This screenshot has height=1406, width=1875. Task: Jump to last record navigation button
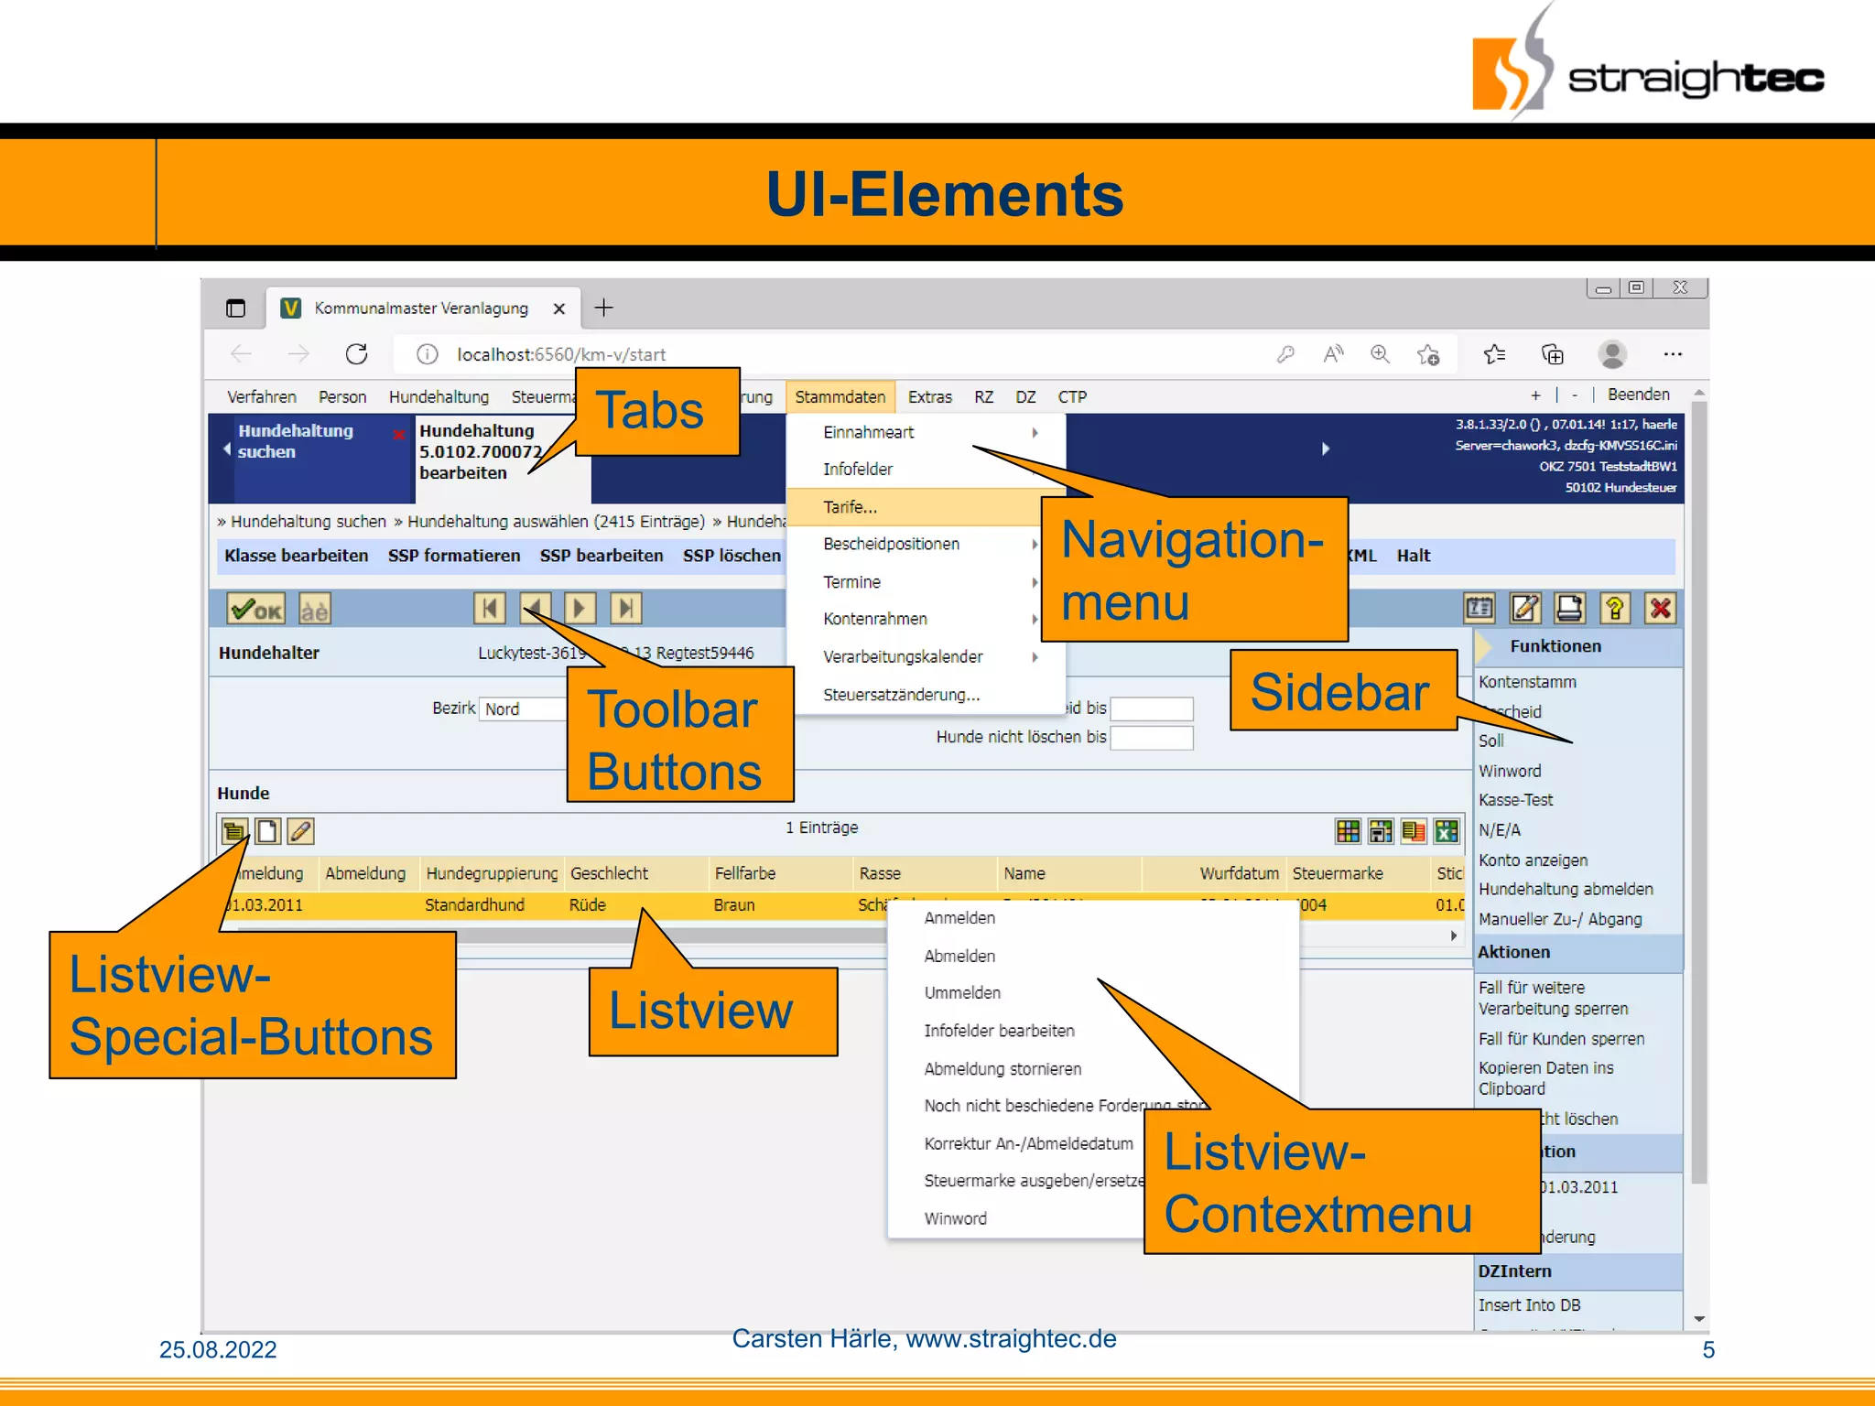coord(625,608)
